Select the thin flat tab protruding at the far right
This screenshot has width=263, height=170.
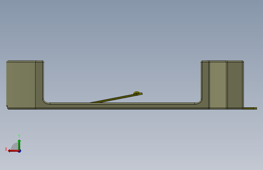pyautogui.click(x=250, y=108)
